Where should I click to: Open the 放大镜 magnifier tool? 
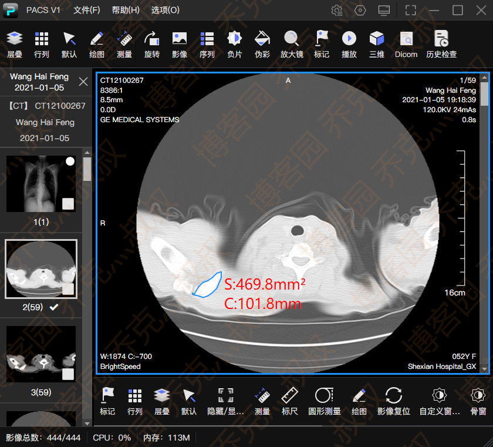[291, 45]
